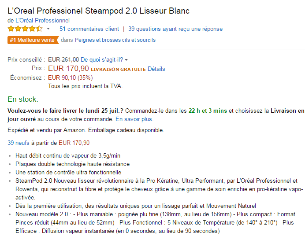Click the 4.5-star rating icon

click(25, 29)
